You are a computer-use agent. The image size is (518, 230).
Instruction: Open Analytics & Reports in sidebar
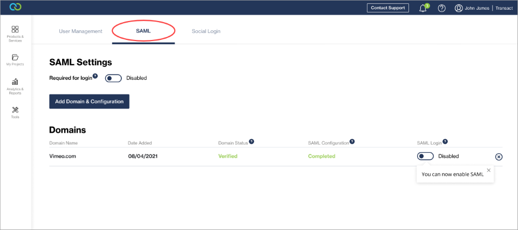click(15, 86)
